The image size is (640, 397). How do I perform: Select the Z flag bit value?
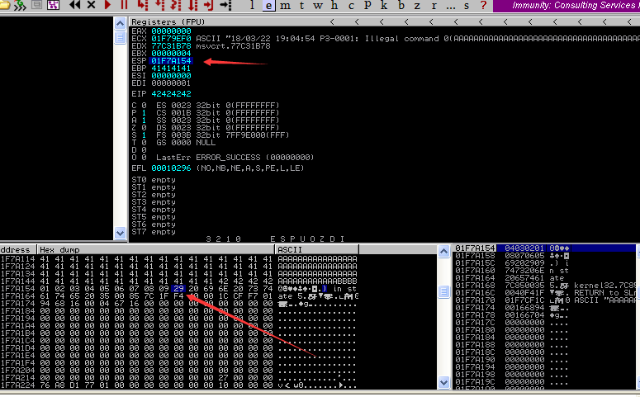[144, 128]
